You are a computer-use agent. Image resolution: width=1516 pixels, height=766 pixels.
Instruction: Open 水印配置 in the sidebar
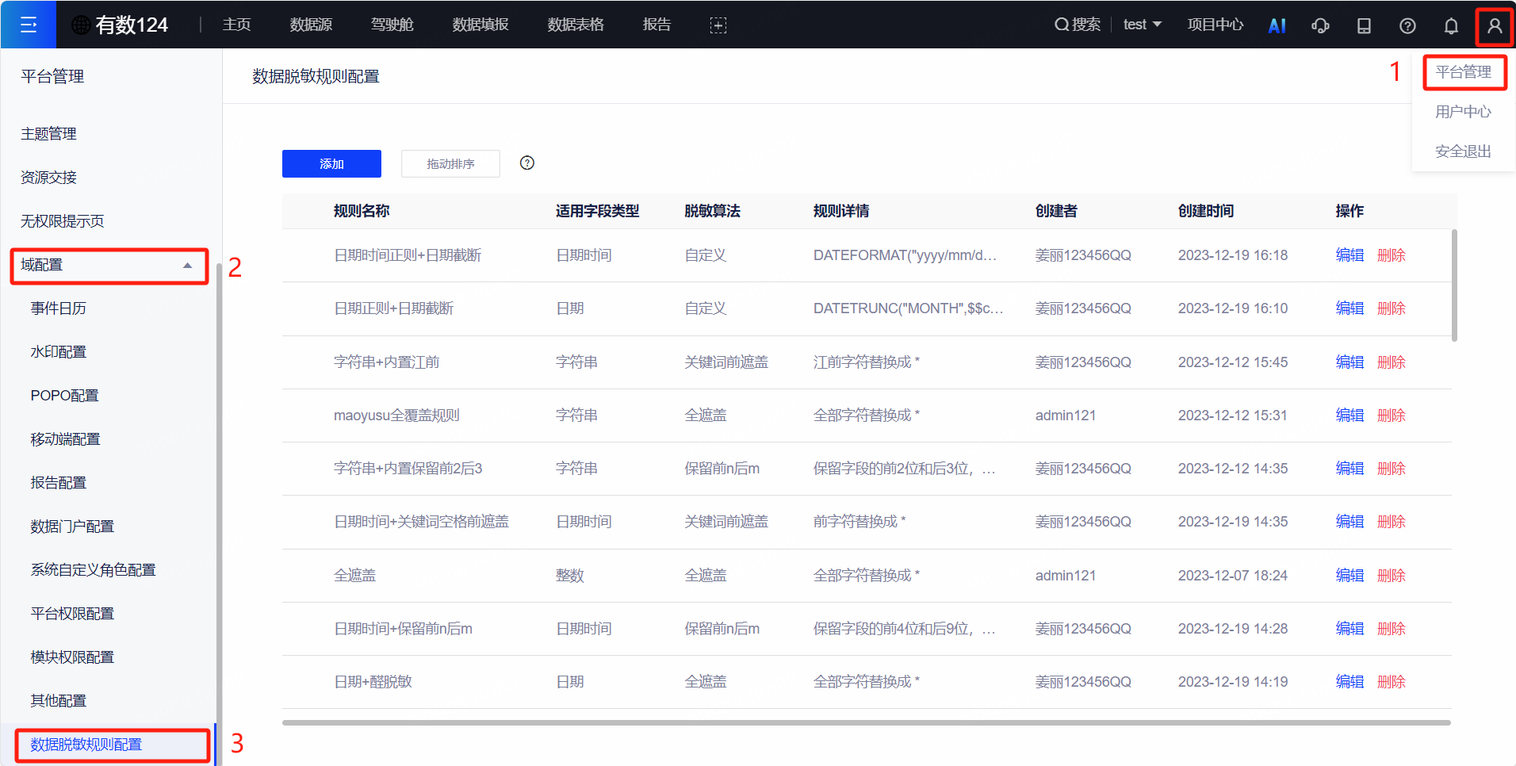pos(58,351)
